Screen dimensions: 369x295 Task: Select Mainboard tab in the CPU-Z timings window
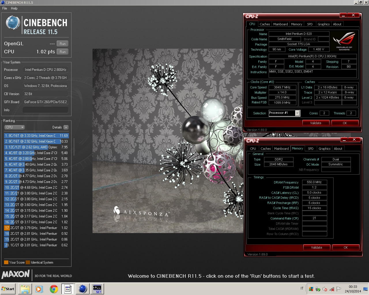click(281, 149)
